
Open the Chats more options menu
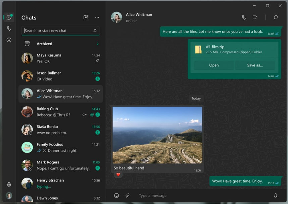pyautogui.click(x=97, y=17)
